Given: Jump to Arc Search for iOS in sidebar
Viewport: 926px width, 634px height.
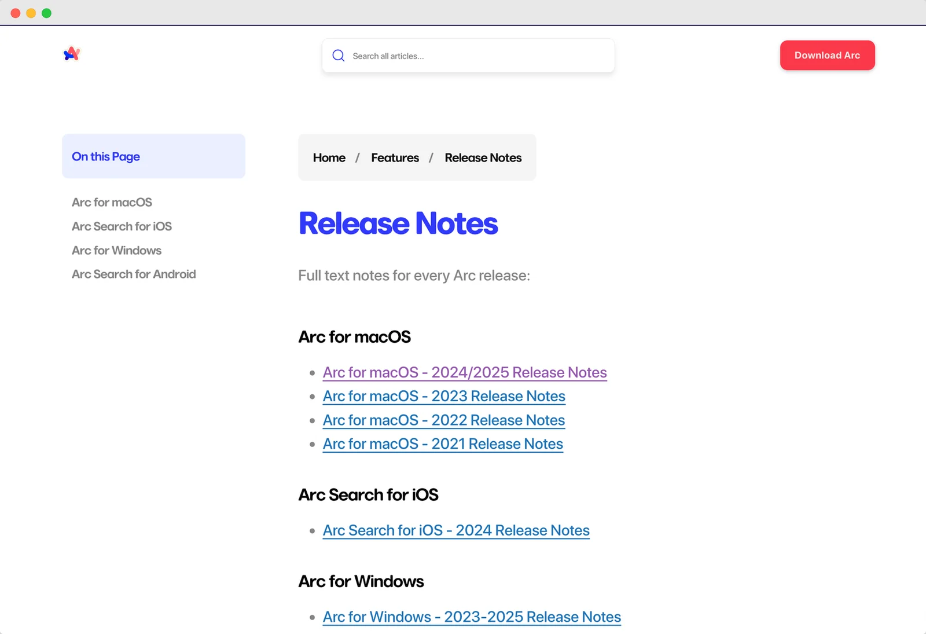Looking at the screenshot, I should pyautogui.click(x=122, y=226).
